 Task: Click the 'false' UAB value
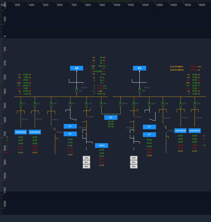[x=100, y=66]
